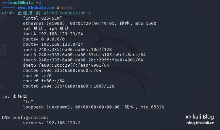Click the nmcli command text
This screenshot has width=220, height=130.
click(68, 8)
